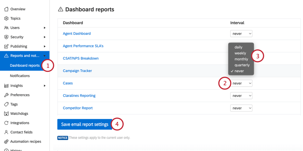Open the Overview home icon
Screen dimensions: 303x151
click(6, 9)
